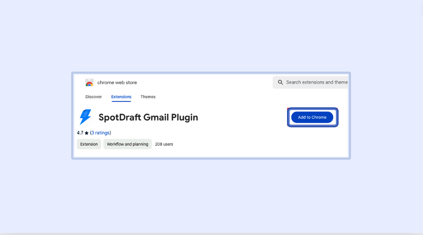Click the search magnifier icon
The width and height of the screenshot is (423, 235).
coord(280,82)
